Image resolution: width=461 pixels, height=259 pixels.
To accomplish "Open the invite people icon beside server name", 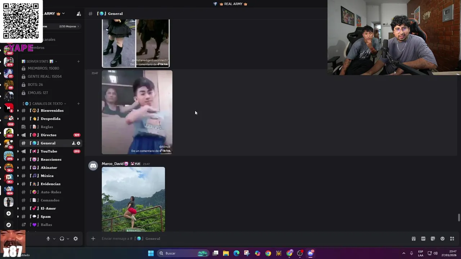I will [79, 14].
